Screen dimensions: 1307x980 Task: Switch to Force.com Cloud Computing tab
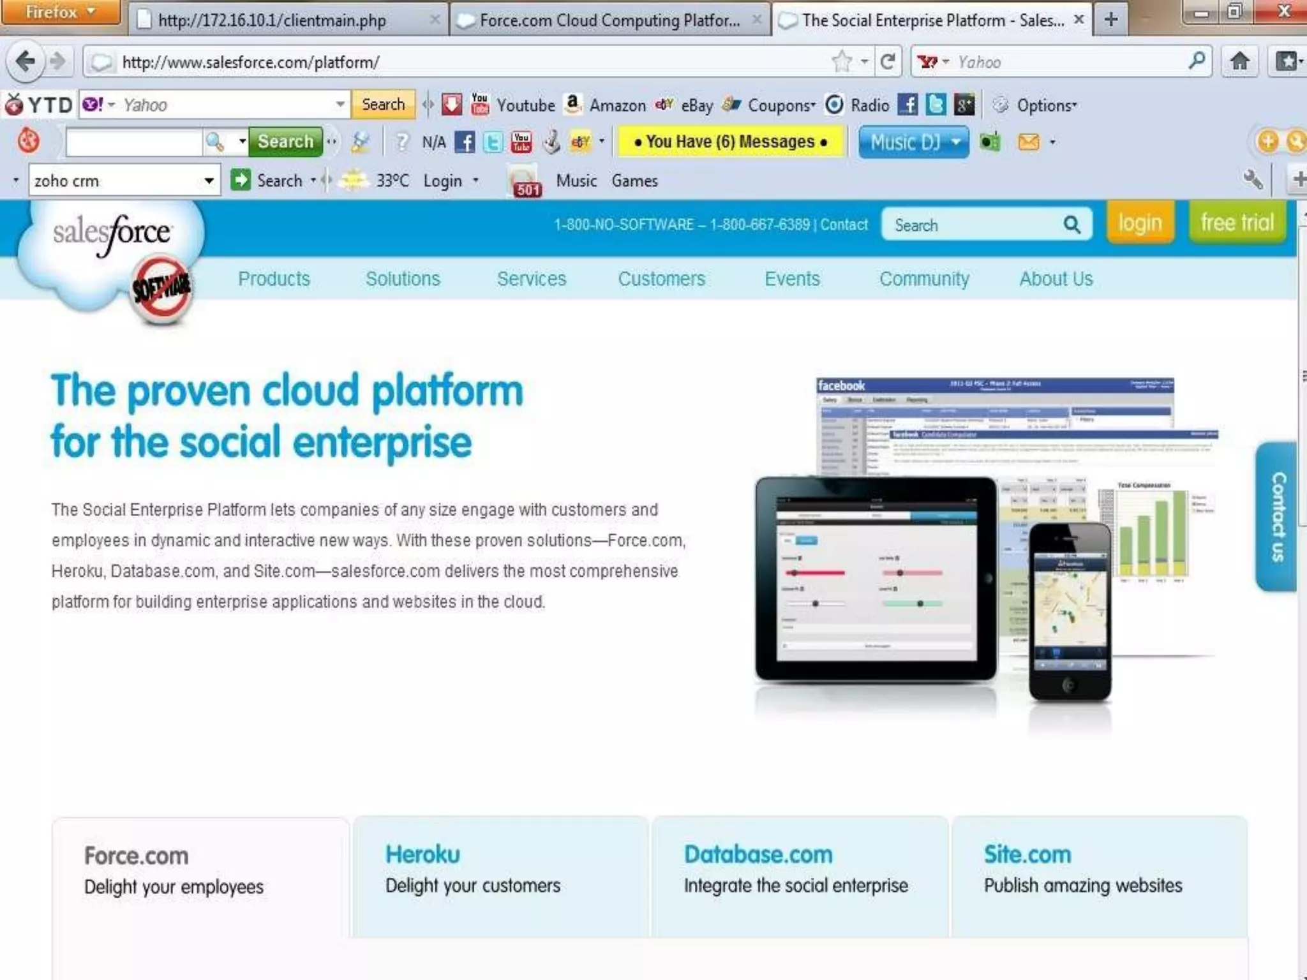[x=609, y=20]
